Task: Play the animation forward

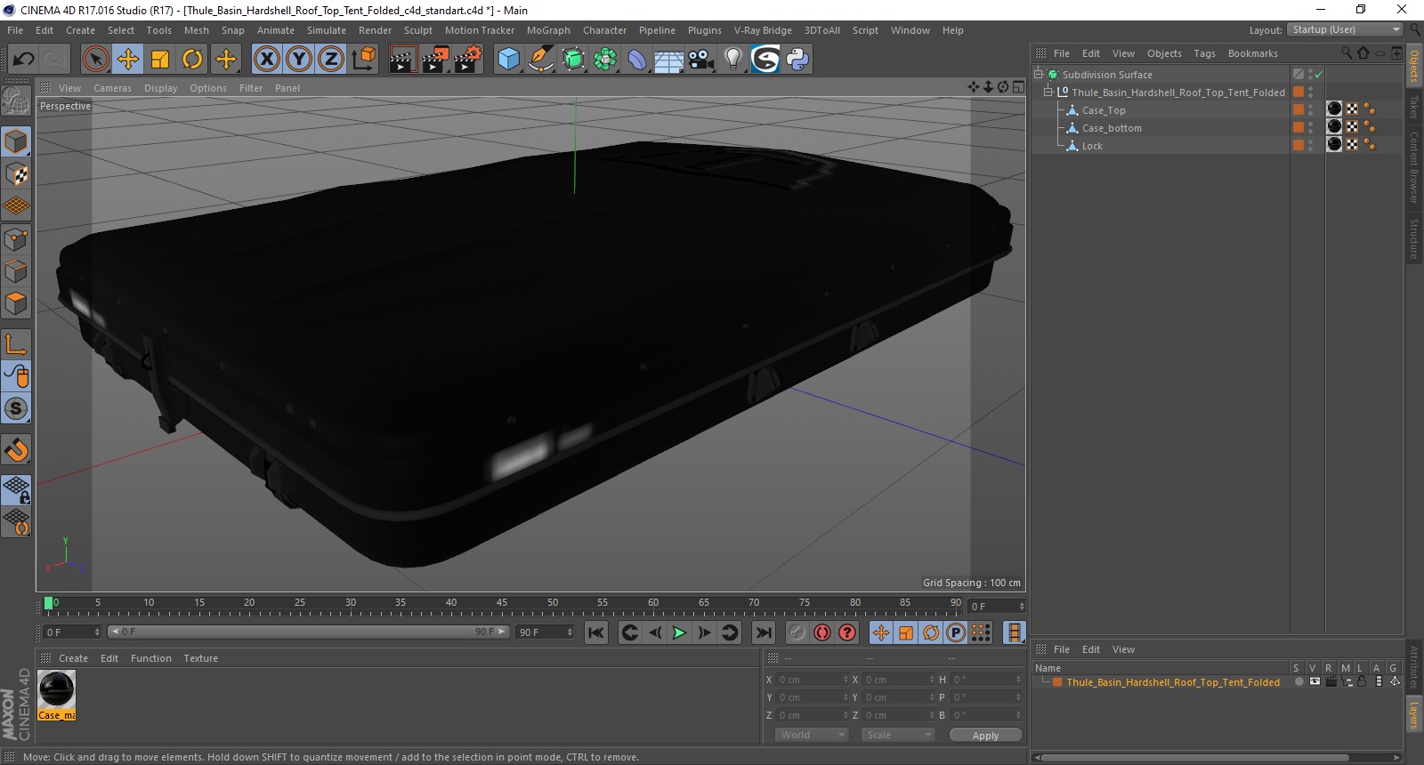Action: click(x=679, y=632)
